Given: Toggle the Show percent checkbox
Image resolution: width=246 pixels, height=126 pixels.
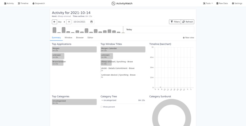Looking at the screenshot, I should pos(101,107).
